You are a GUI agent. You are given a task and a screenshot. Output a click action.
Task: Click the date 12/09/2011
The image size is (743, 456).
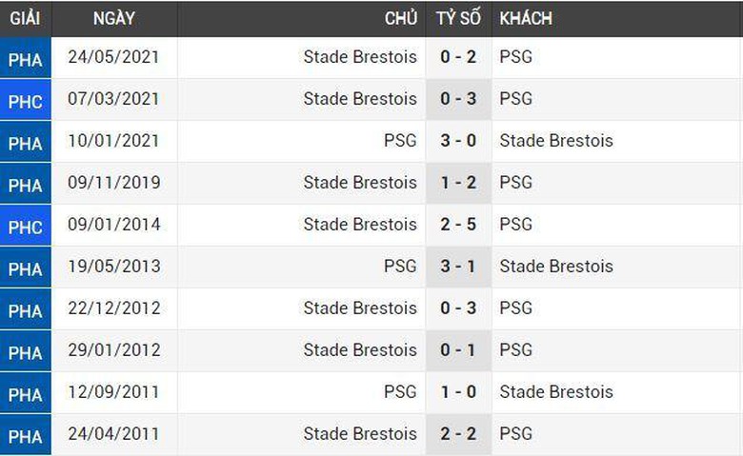tap(114, 392)
